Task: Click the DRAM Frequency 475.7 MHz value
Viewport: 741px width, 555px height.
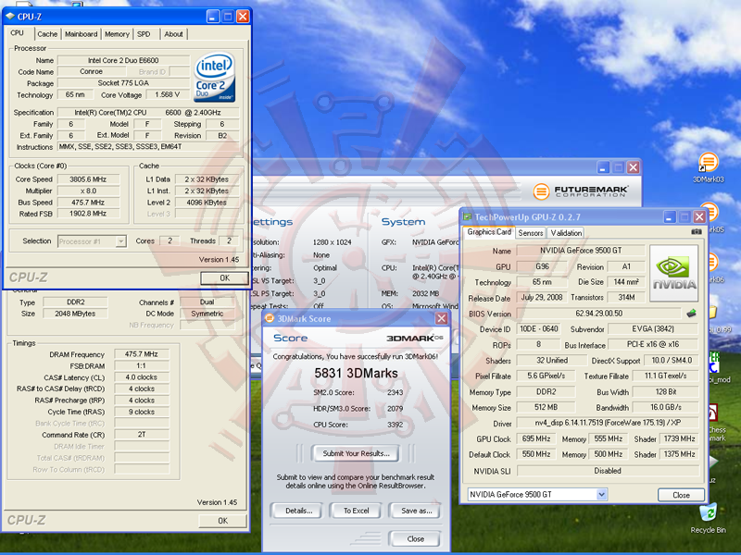Action: tap(142, 354)
